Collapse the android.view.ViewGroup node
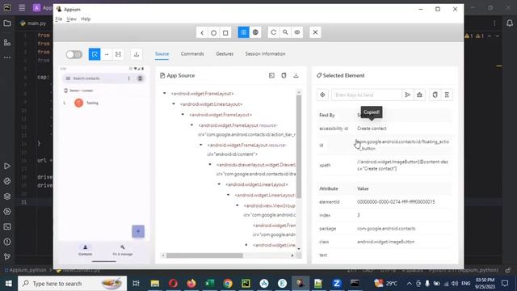The width and height of the screenshot is (517, 291). [237, 205]
